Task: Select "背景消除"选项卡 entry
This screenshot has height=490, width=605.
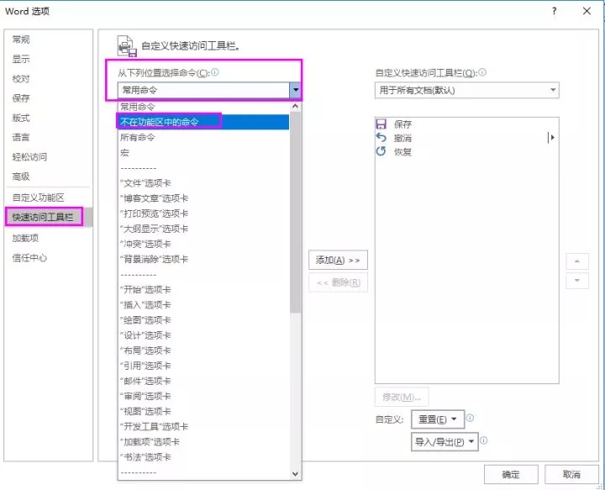Action: tap(203, 259)
